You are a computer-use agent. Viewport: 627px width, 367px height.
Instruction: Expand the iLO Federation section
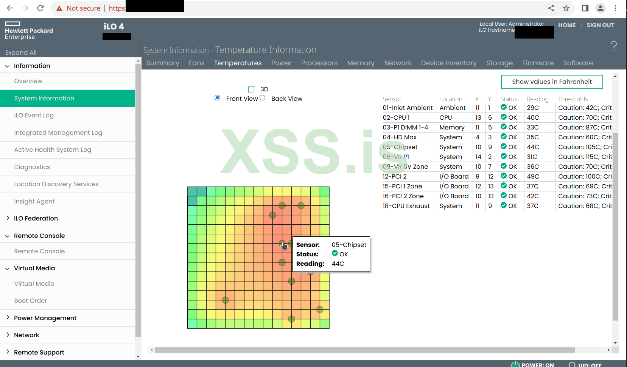[36, 218]
